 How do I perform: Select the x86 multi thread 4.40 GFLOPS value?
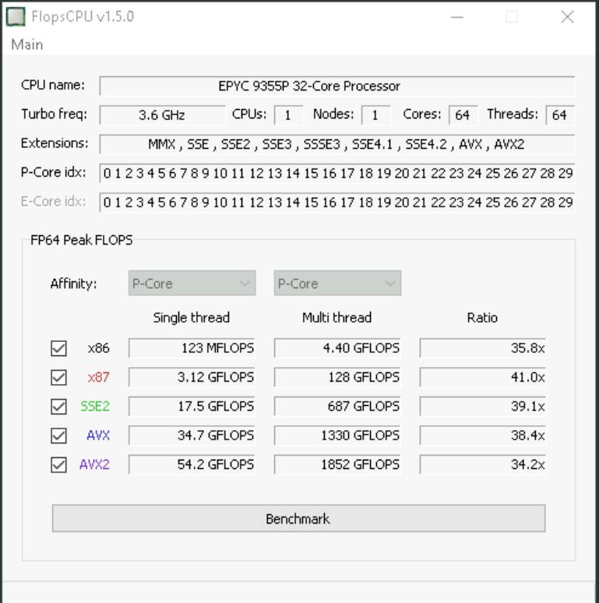pyautogui.click(x=337, y=348)
